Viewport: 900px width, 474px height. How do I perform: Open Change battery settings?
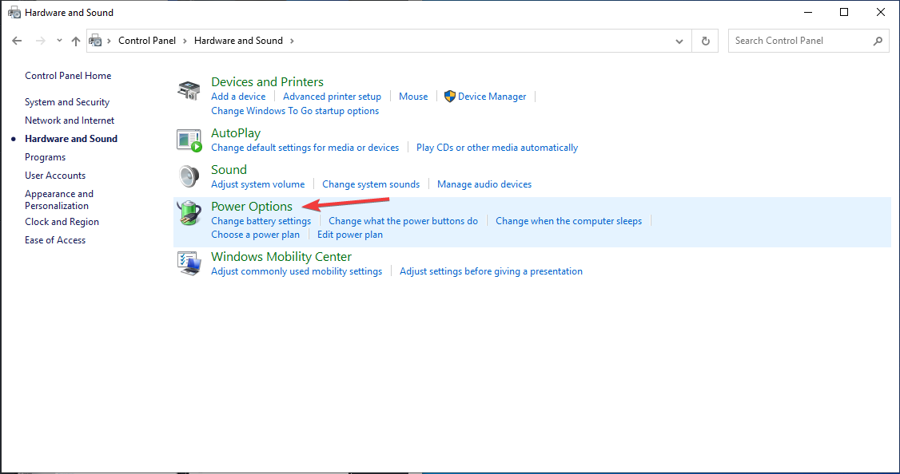261,220
